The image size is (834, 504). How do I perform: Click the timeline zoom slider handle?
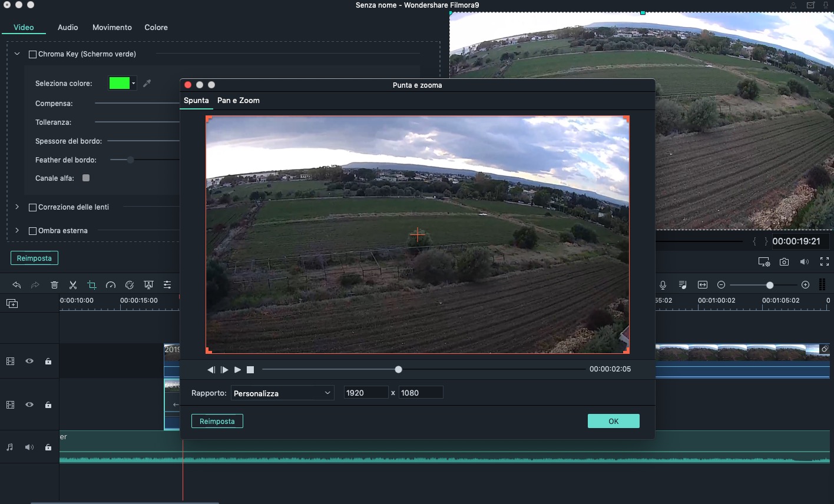pyautogui.click(x=770, y=285)
